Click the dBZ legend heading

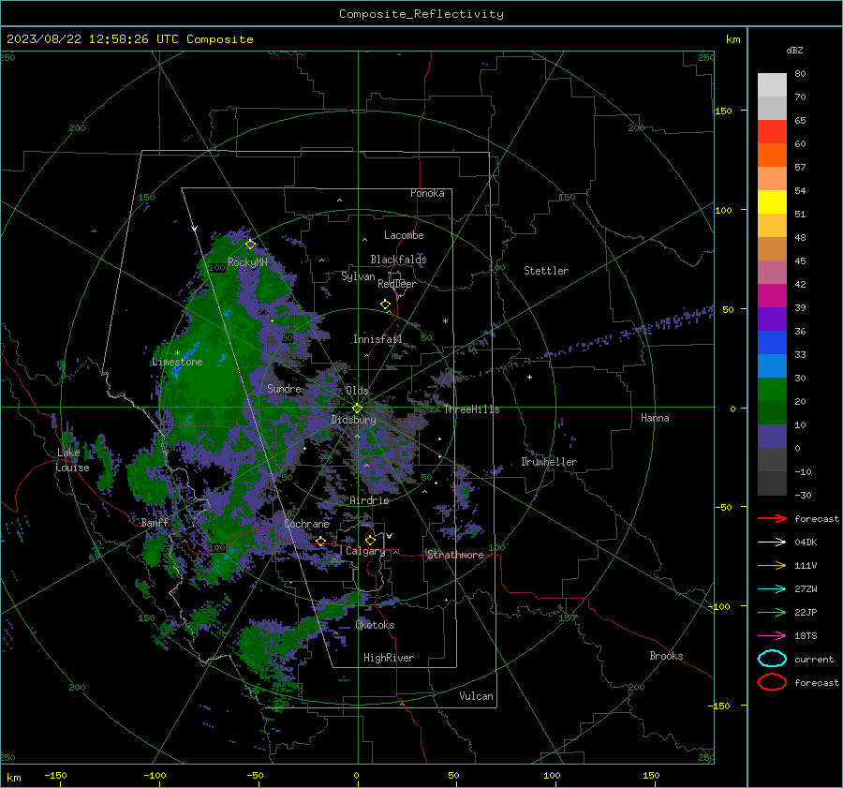pyautogui.click(x=794, y=50)
